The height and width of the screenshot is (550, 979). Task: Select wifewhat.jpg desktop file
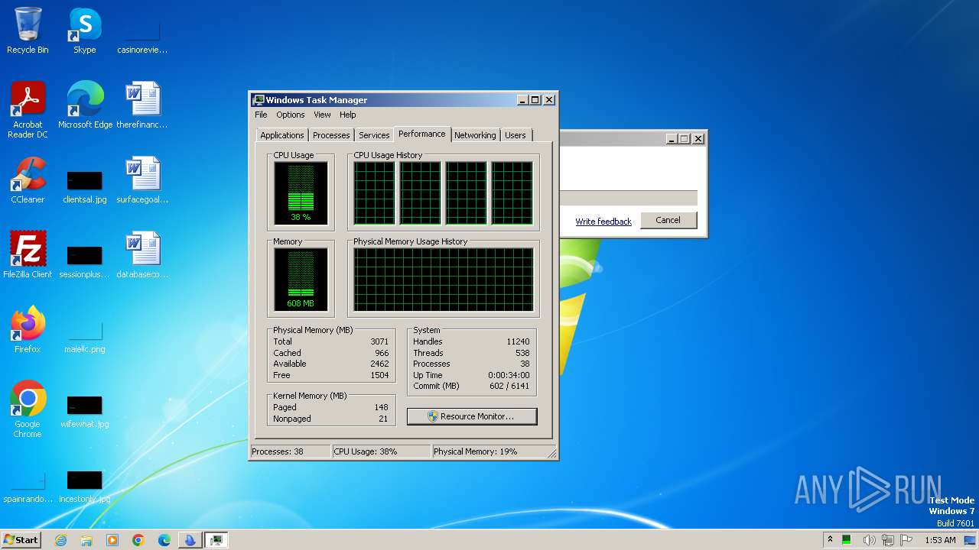(x=84, y=412)
